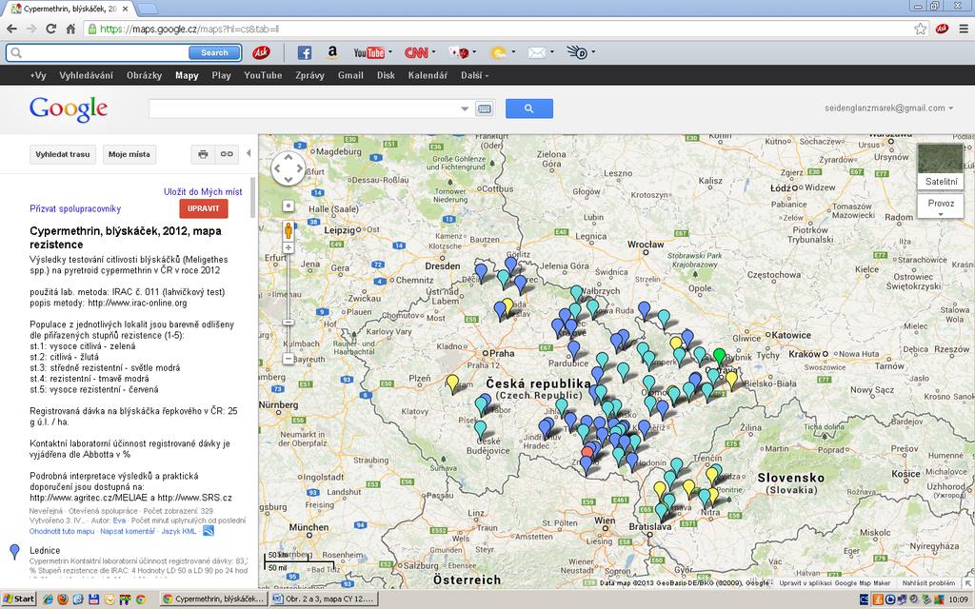The image size is (975, 609).
Task: Open Gmail in the Google bar
Action: (x=350, y=75)
